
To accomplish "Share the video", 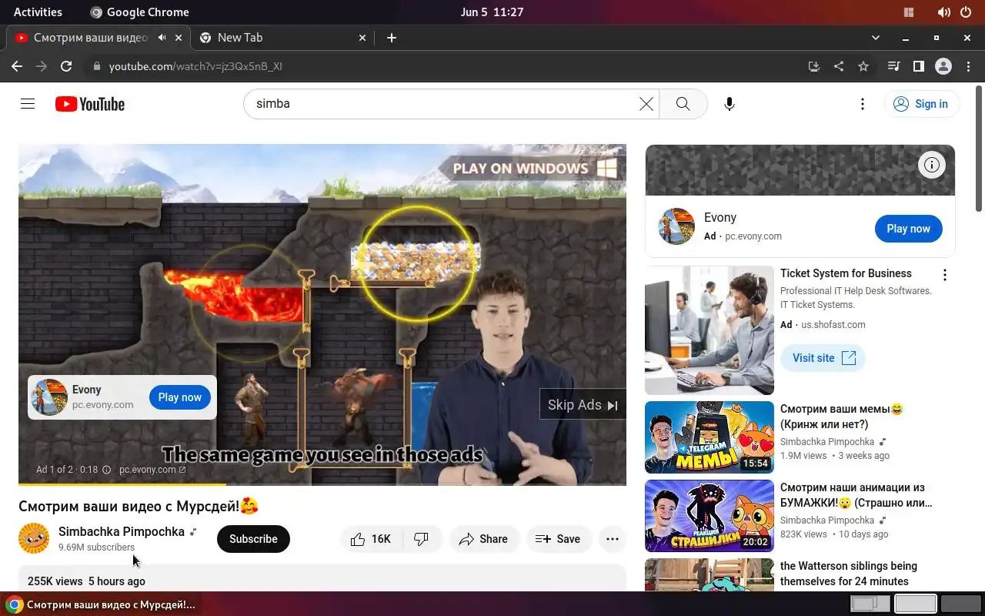I will (484, 539).
